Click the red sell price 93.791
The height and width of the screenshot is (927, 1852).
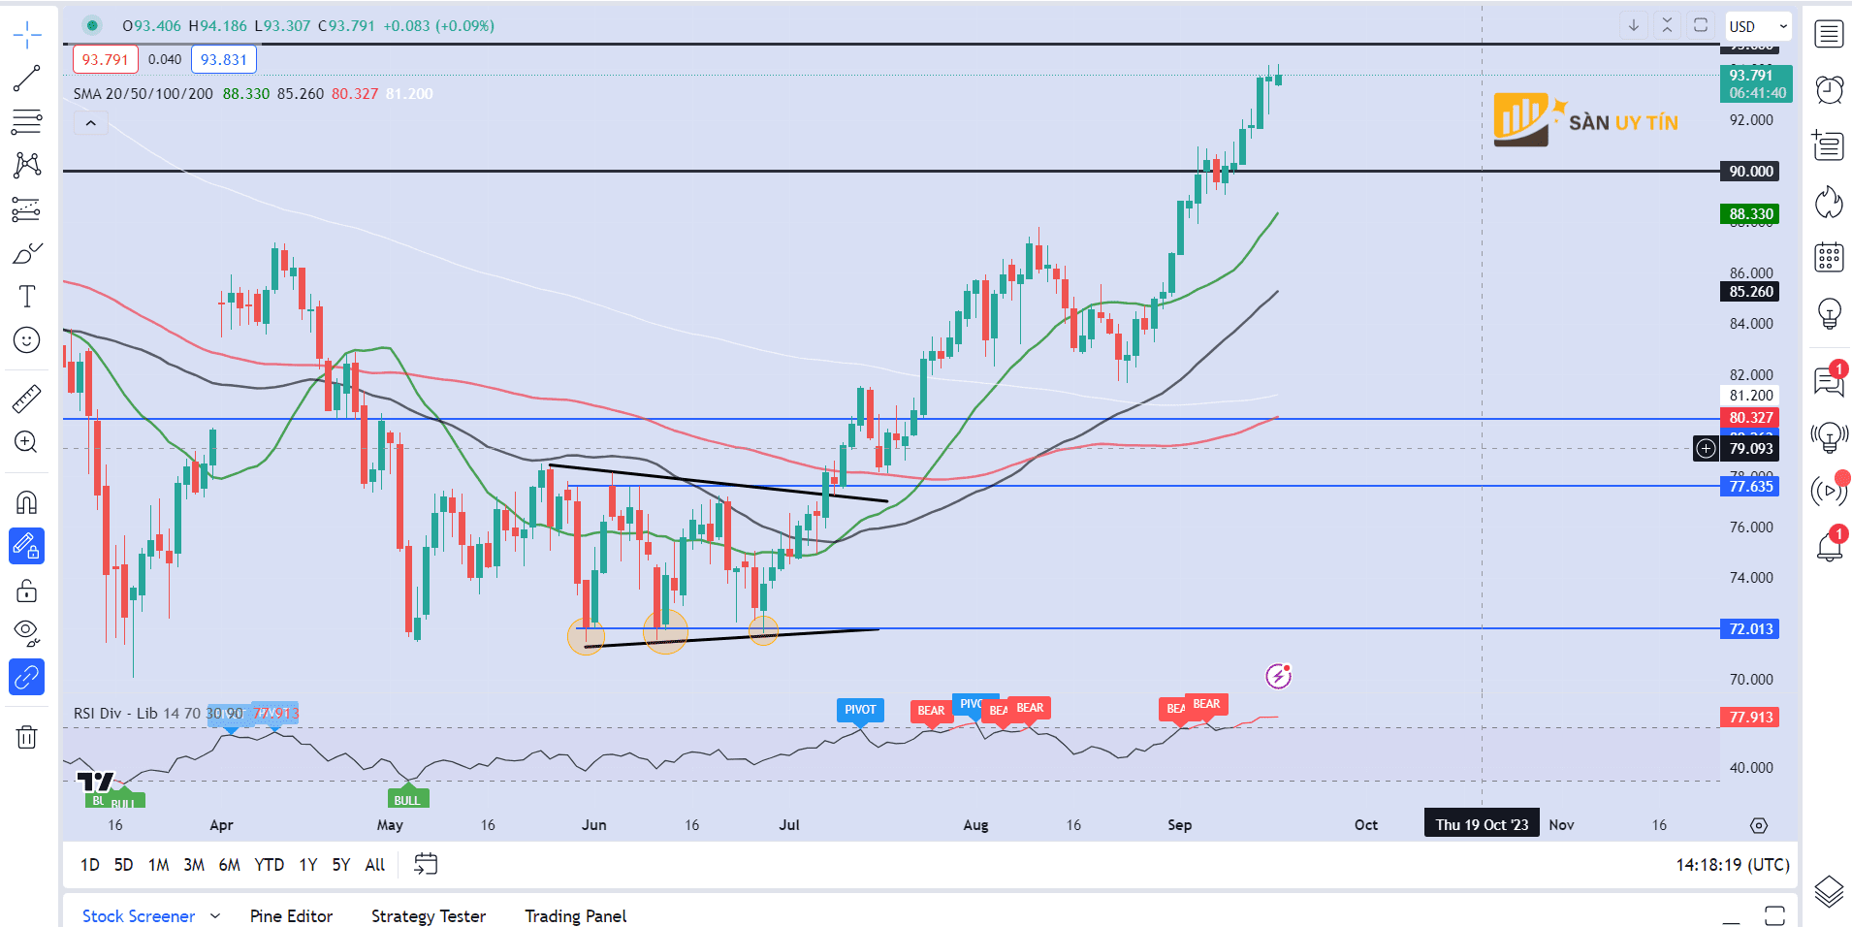click(x=105, y=59)
